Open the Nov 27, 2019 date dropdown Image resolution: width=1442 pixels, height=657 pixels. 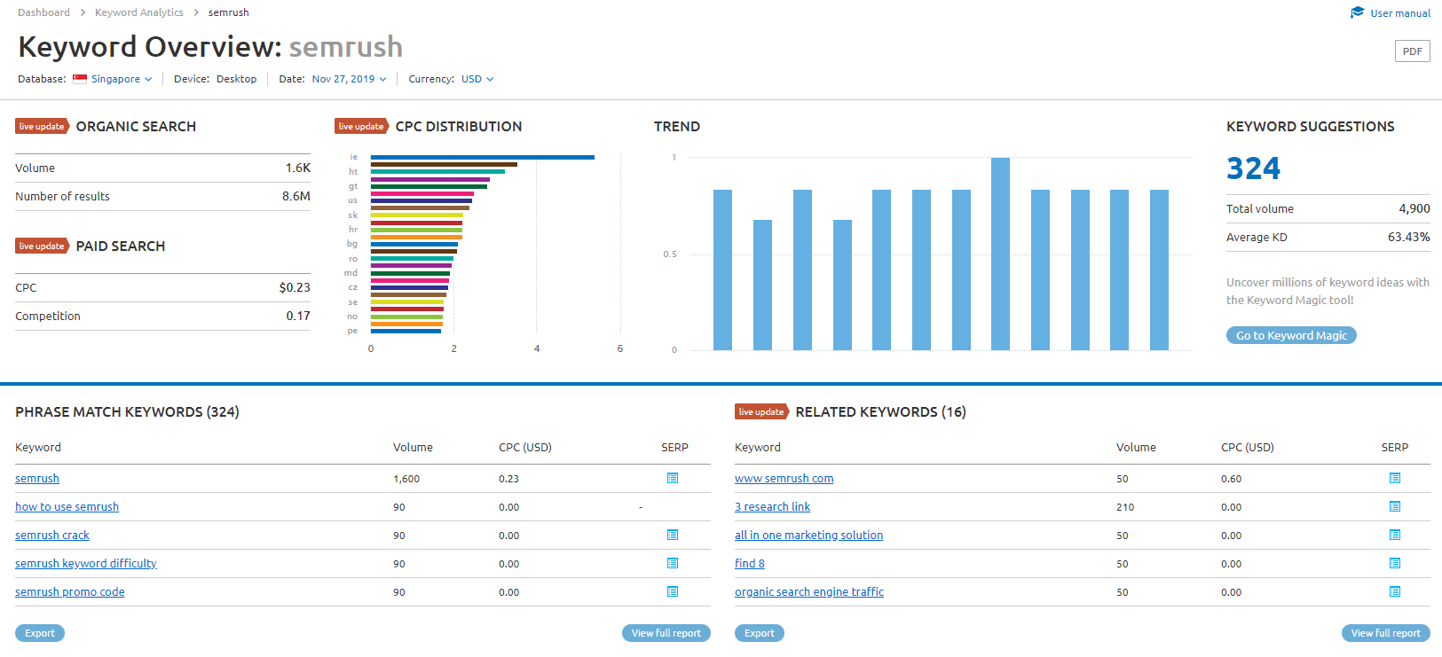[x=349, y=79]
